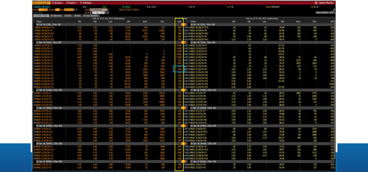Edit the Center strike price field
This screenshot has width=368, height=172.
45,10
